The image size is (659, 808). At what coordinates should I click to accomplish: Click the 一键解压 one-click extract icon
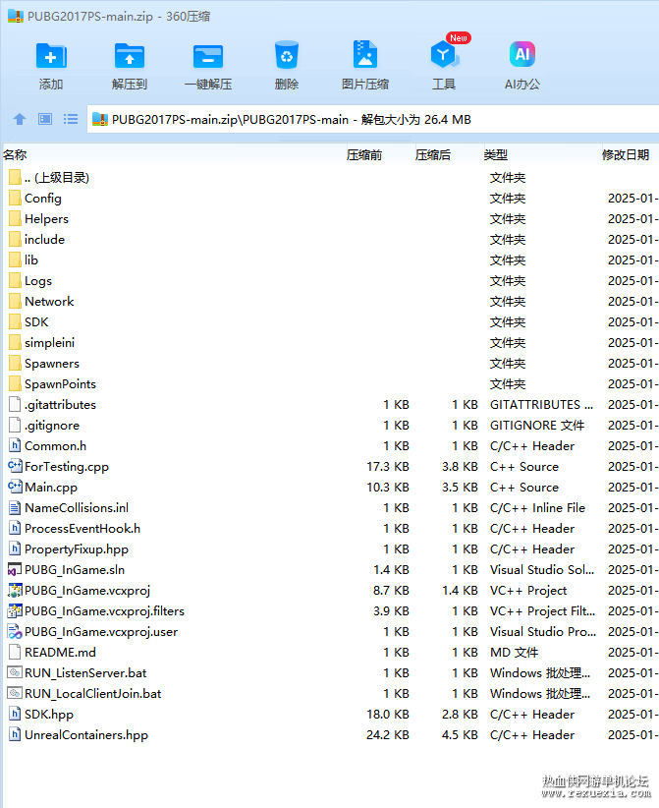[x=208, y=56]
